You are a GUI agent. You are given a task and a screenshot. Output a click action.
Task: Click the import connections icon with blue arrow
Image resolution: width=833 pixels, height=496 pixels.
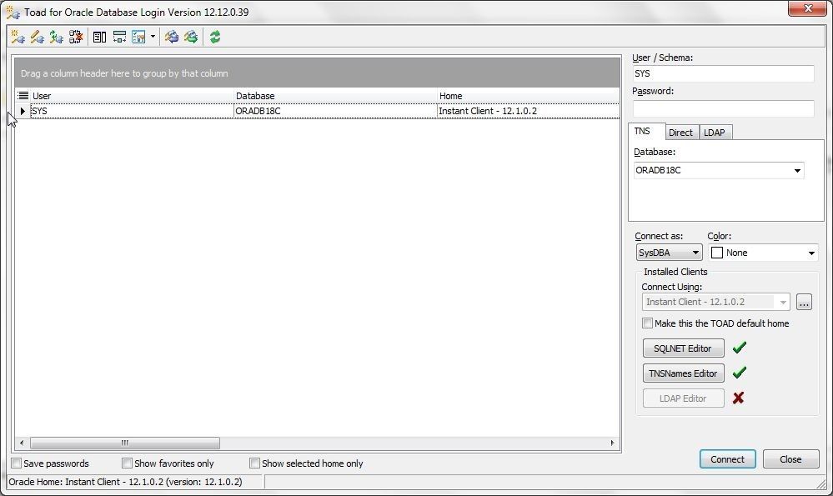171,37
